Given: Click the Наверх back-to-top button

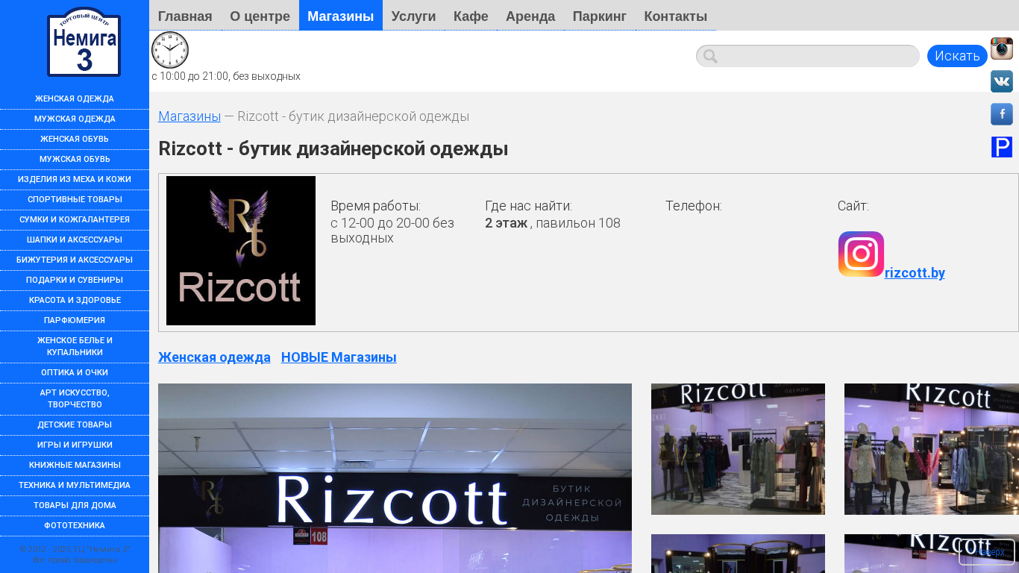Looking at the screenshot, I should click(987, 552).
